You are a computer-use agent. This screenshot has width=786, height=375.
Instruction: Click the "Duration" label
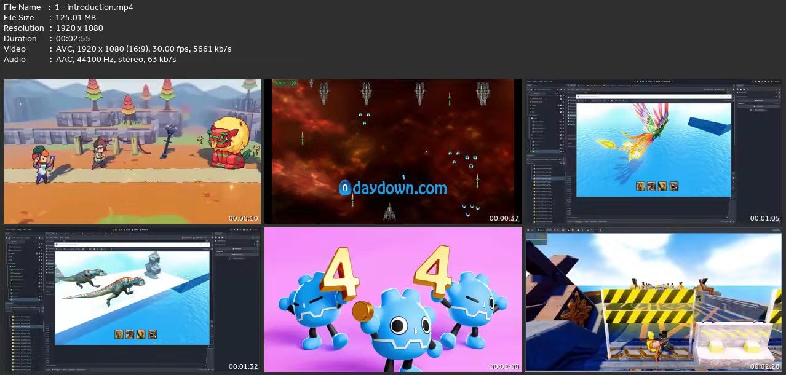[x=21, y=39]
